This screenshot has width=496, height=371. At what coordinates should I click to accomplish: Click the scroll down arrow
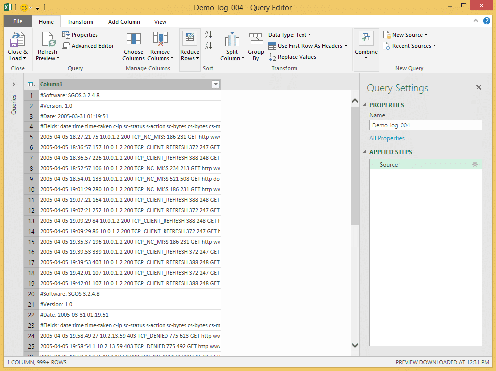pyautogui.click(x=355, y=346)
